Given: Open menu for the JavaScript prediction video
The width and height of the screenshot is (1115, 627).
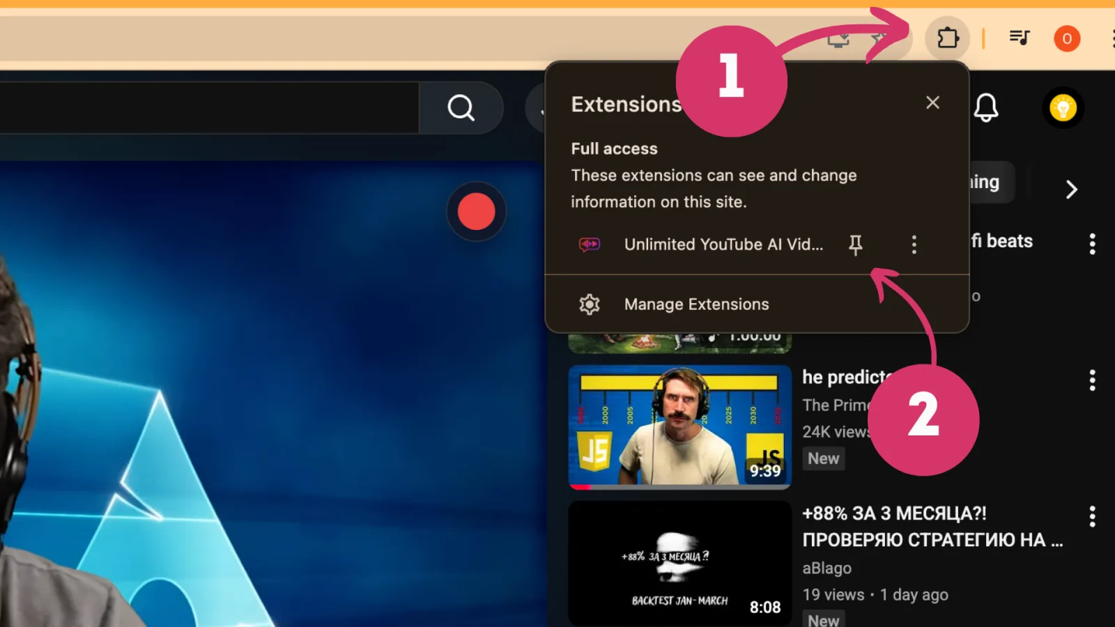Looking at the screenshot, I should (x=1092, y=380).
